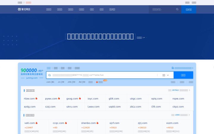The image size is (214, 134).
Task: Open domain ckpz.com
Action: (x=178, y=107)
